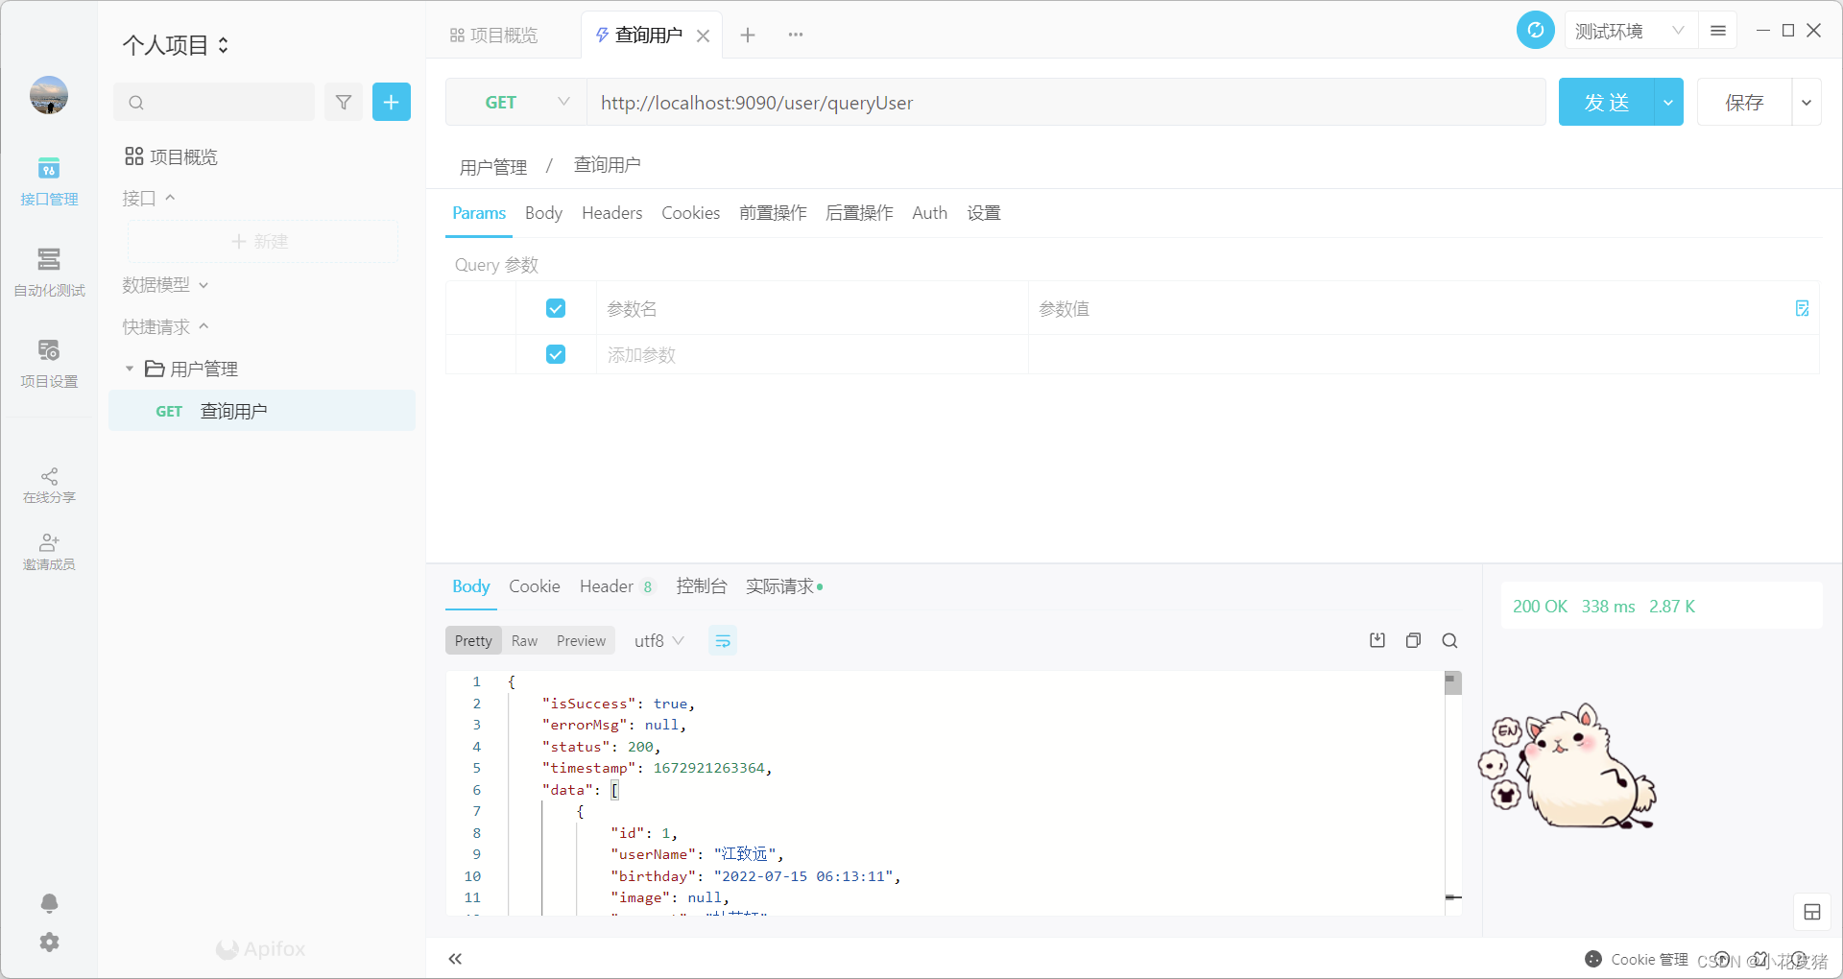The width and height of the screenshot is (1843, 979).
Task: Open the 发送 button dropdown arrow
Action: click(x=1668, y=102)
